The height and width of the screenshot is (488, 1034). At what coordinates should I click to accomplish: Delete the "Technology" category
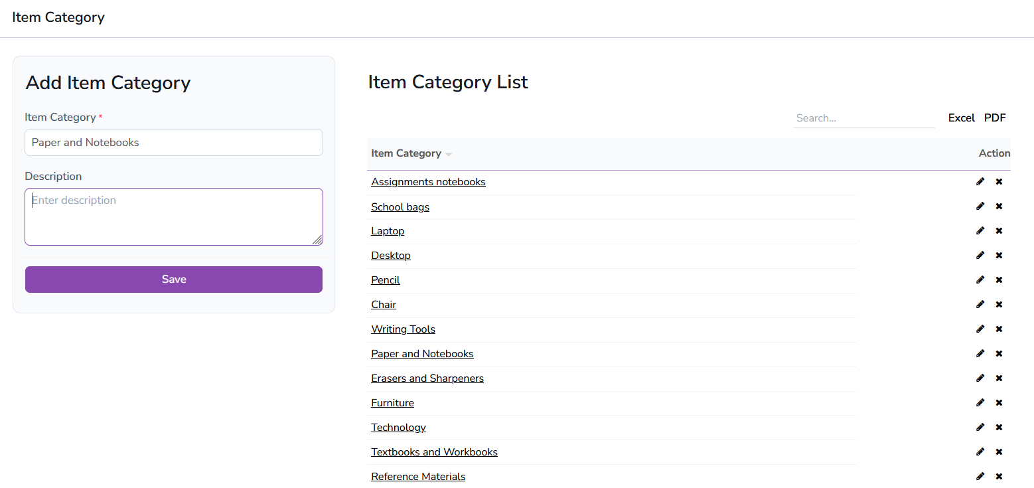pos(999,427)
